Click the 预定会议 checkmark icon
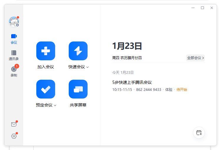The image size is (221, 150). click(x=46, y=89)
